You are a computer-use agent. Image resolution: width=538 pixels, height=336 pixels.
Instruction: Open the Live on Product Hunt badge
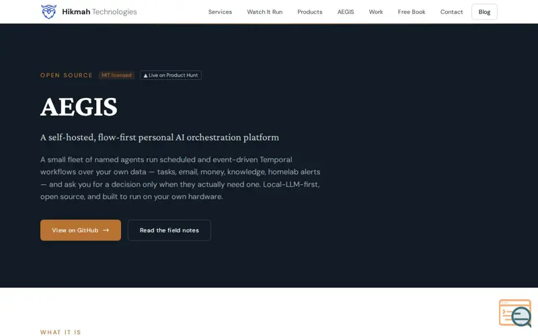point(171,75)
